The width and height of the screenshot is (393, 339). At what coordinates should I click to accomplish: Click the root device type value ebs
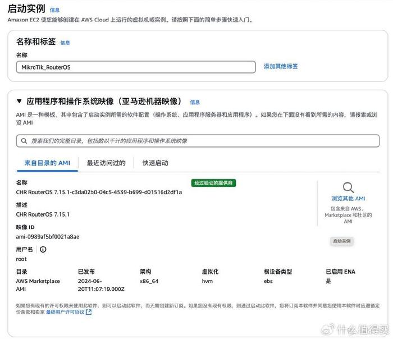268,281
